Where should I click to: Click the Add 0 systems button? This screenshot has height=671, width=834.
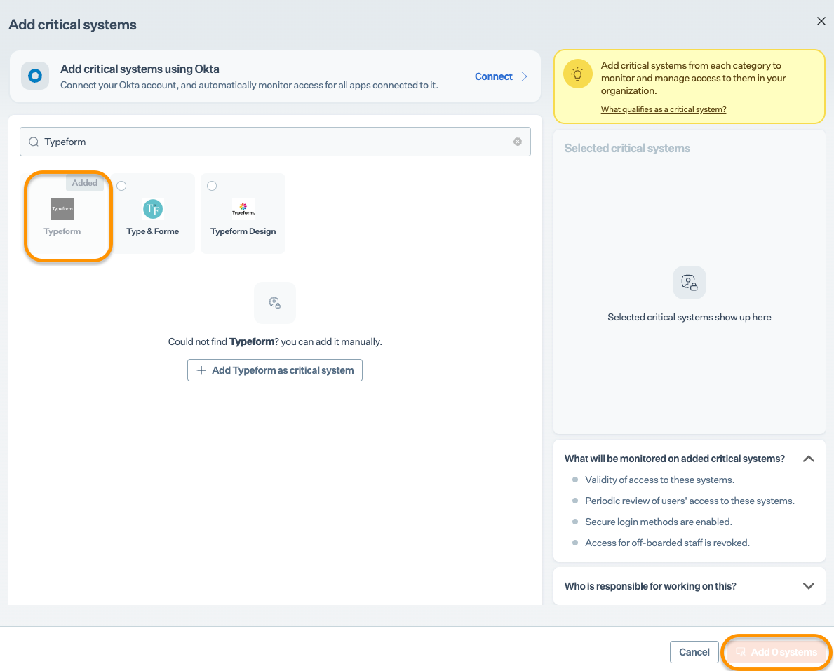click(x=776, y=652)
